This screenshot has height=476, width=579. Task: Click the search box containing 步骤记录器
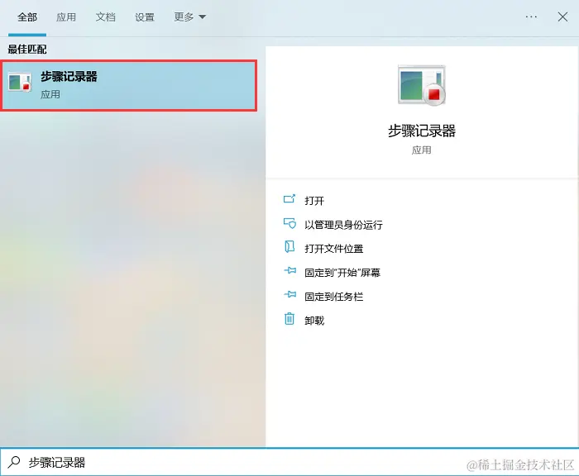coord(289,462)
